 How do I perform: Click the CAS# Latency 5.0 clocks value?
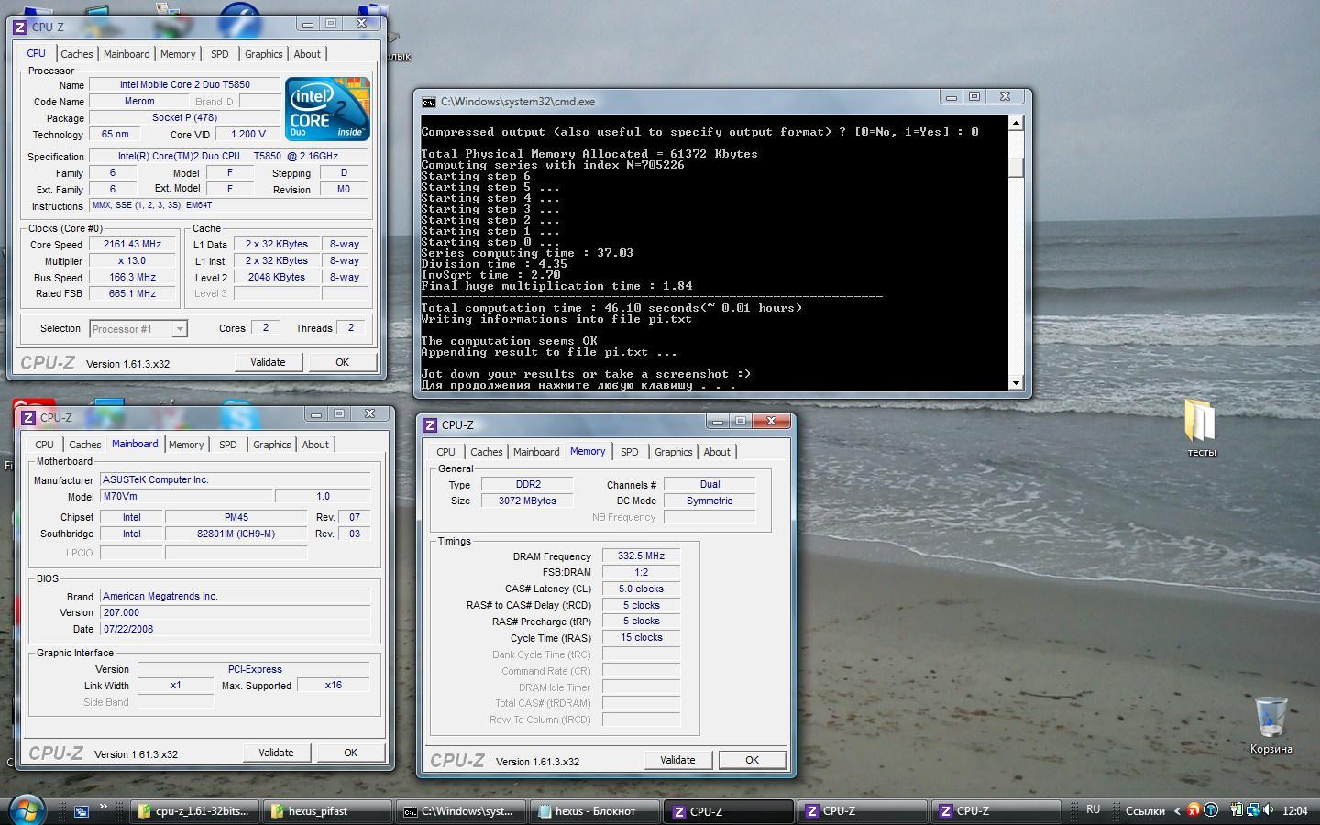tap(641, 588)
